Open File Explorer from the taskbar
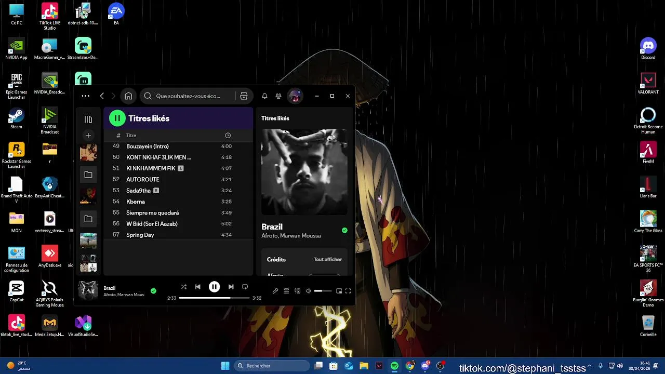This screenshot has width=665, height=374. 364,366
